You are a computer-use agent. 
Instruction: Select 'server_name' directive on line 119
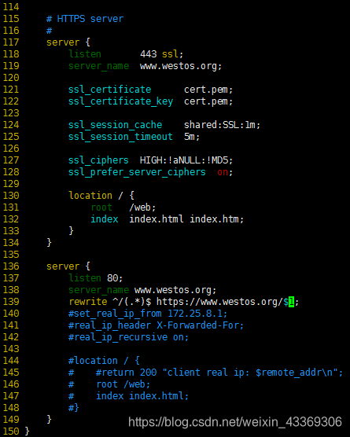[99, 66]
